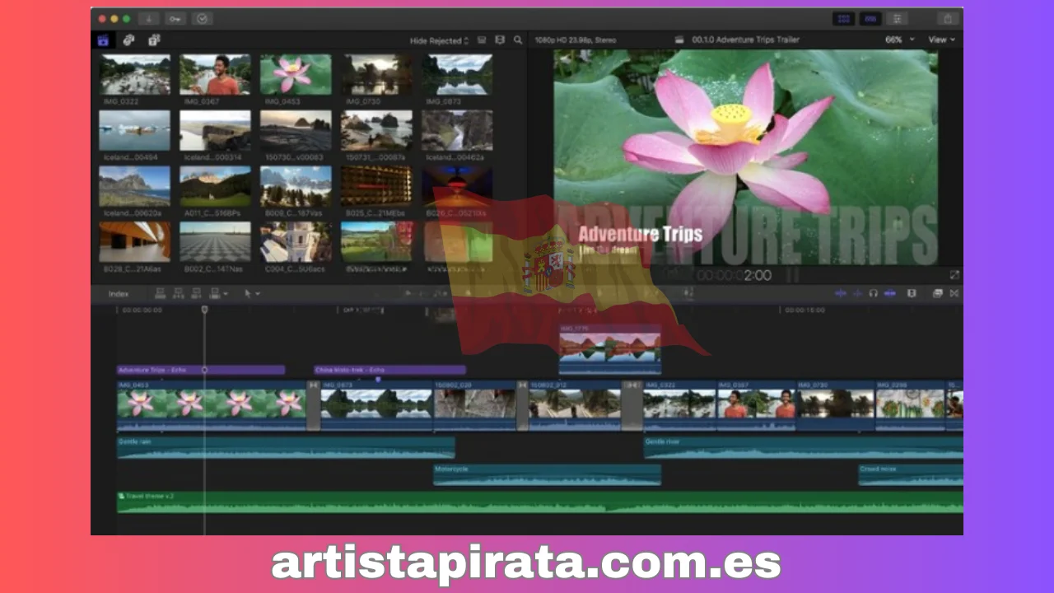Click the Overwrite clip edit button

click(x=214, y=293)
